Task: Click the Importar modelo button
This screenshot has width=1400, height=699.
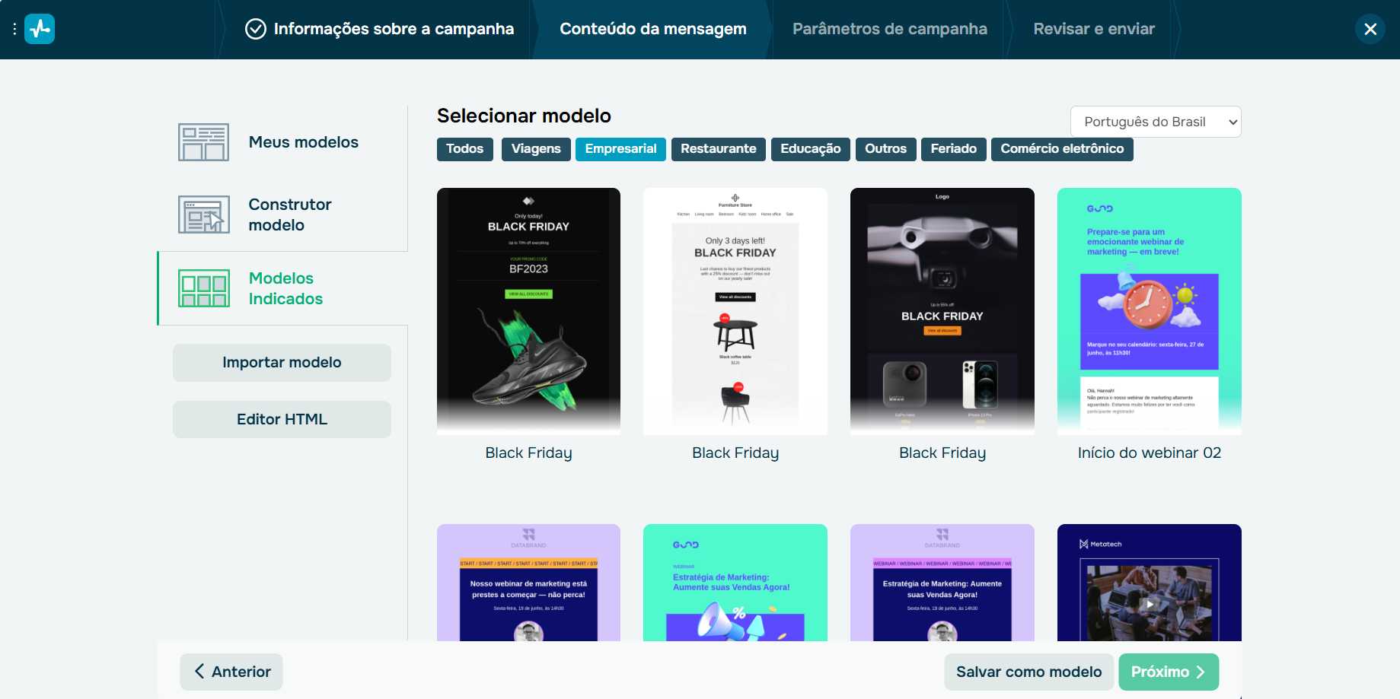Action: point(282,363)
